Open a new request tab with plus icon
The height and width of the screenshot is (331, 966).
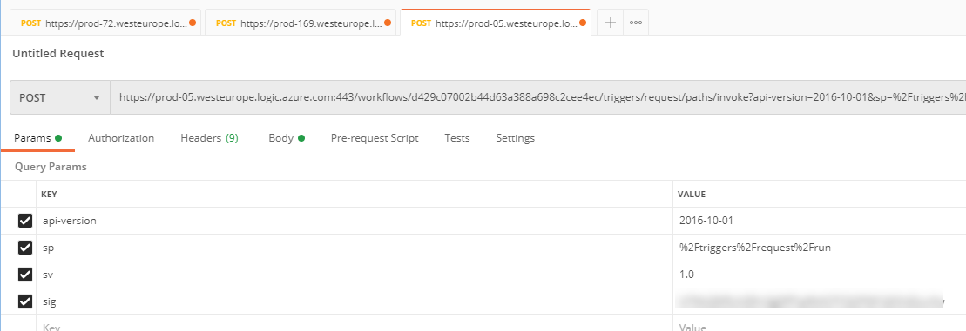click(x=610, y=23)
